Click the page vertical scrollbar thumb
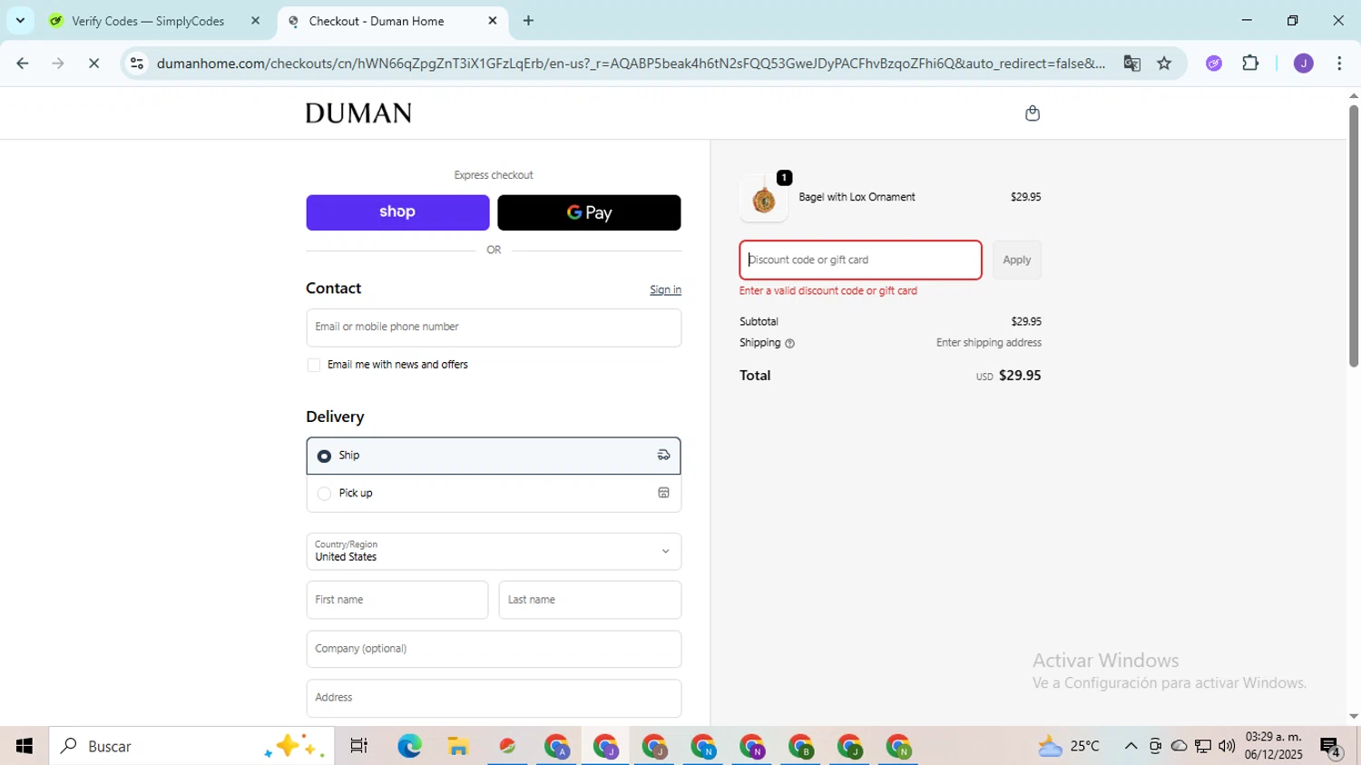 tap(1354, 236)
